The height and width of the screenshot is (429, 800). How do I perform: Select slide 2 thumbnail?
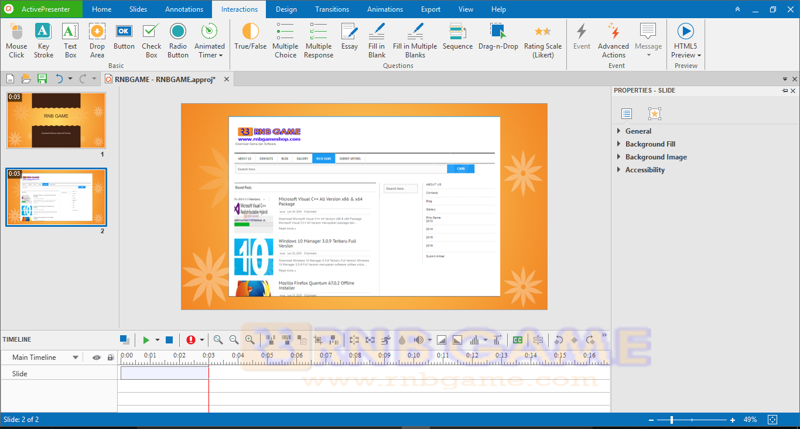click(x=56, y=198)
